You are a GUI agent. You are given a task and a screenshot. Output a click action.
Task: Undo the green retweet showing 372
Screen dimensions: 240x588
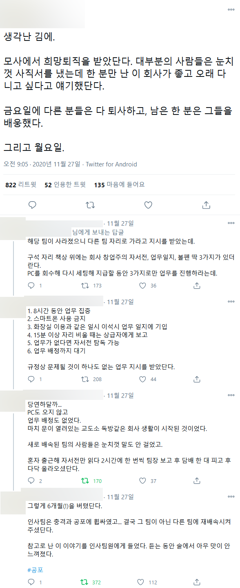pos(85,582)
